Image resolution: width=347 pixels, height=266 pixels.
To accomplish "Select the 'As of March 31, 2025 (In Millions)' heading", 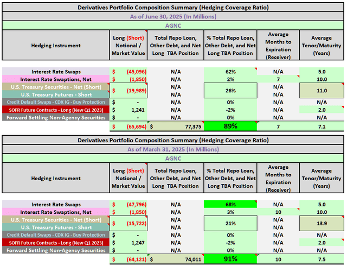I will 173,149.
